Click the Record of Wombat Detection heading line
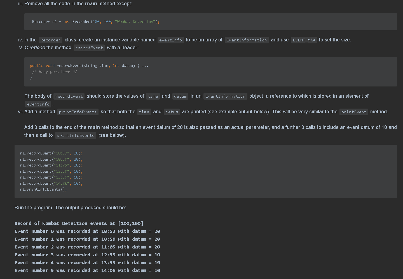The width and height of the screenshot is (403, 279). (x=79, y=223)
